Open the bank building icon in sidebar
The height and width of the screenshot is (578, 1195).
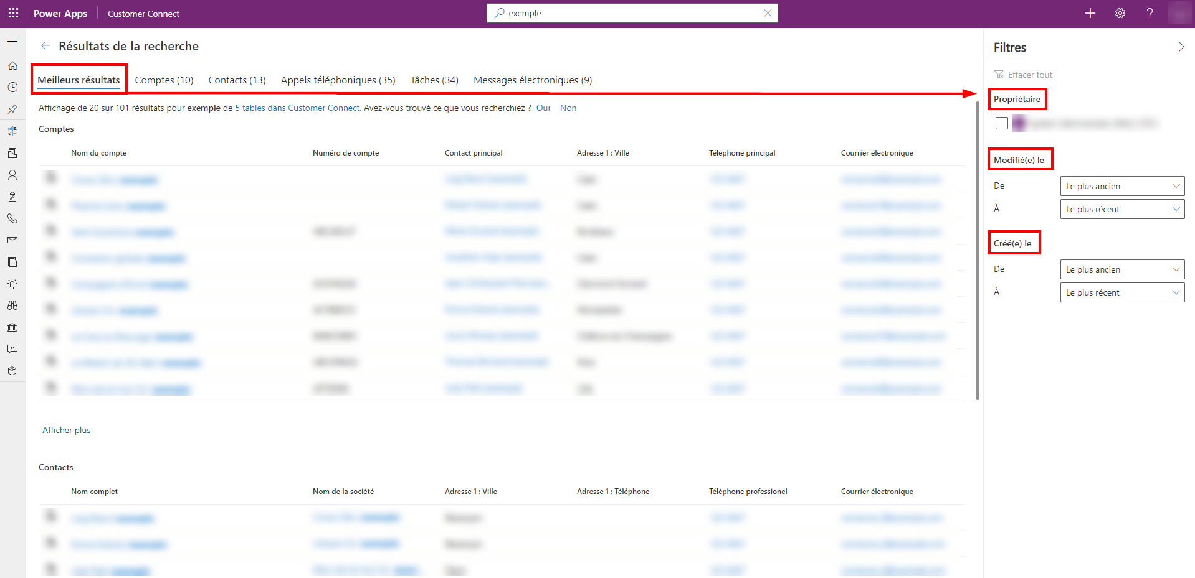coord(12,327)
